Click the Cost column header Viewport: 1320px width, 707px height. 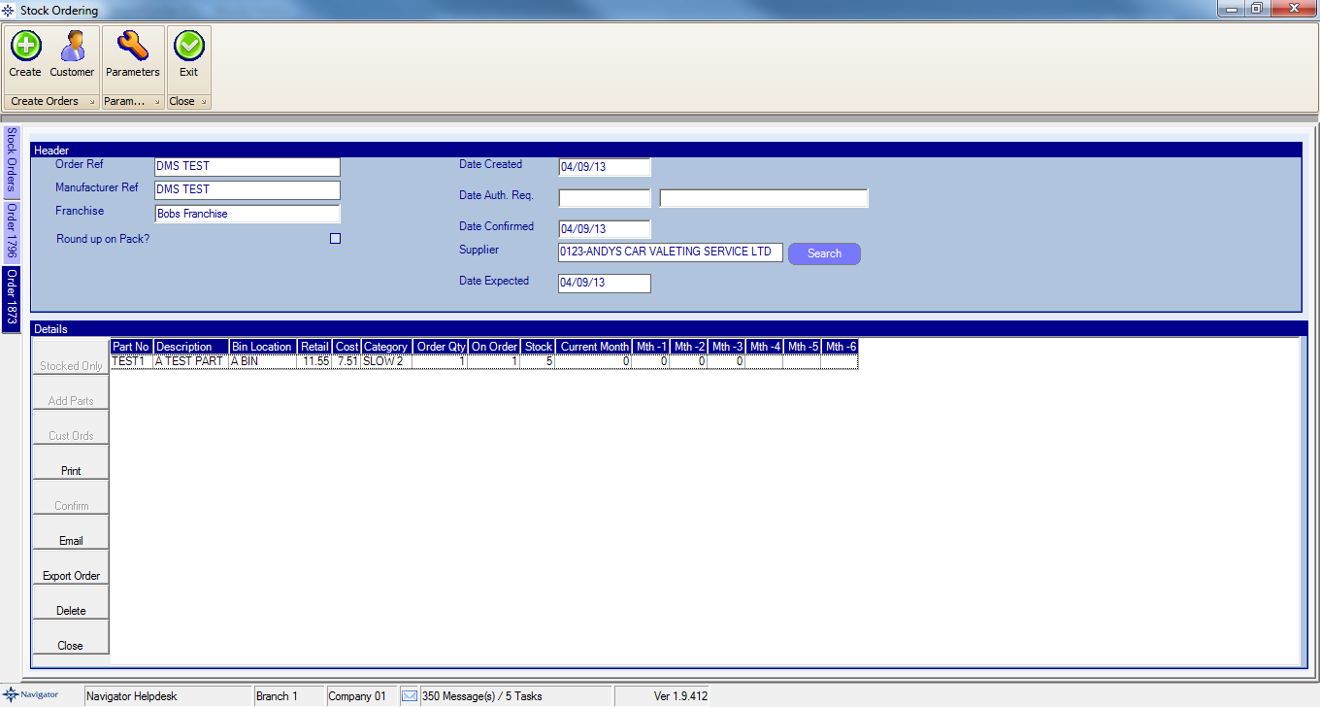tap(346, 347)
